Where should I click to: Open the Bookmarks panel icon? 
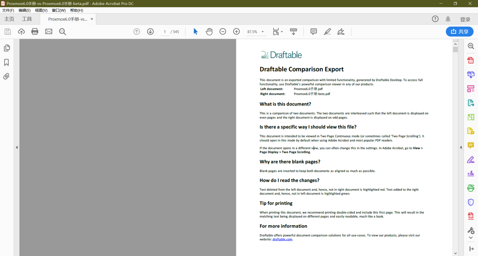[7, 62]
